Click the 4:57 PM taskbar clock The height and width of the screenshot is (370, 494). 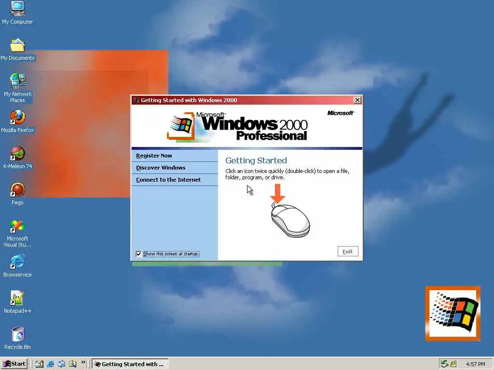coord(475,364)
